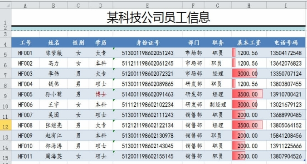Select 经理 cell in HF008 row

[218, 125]
